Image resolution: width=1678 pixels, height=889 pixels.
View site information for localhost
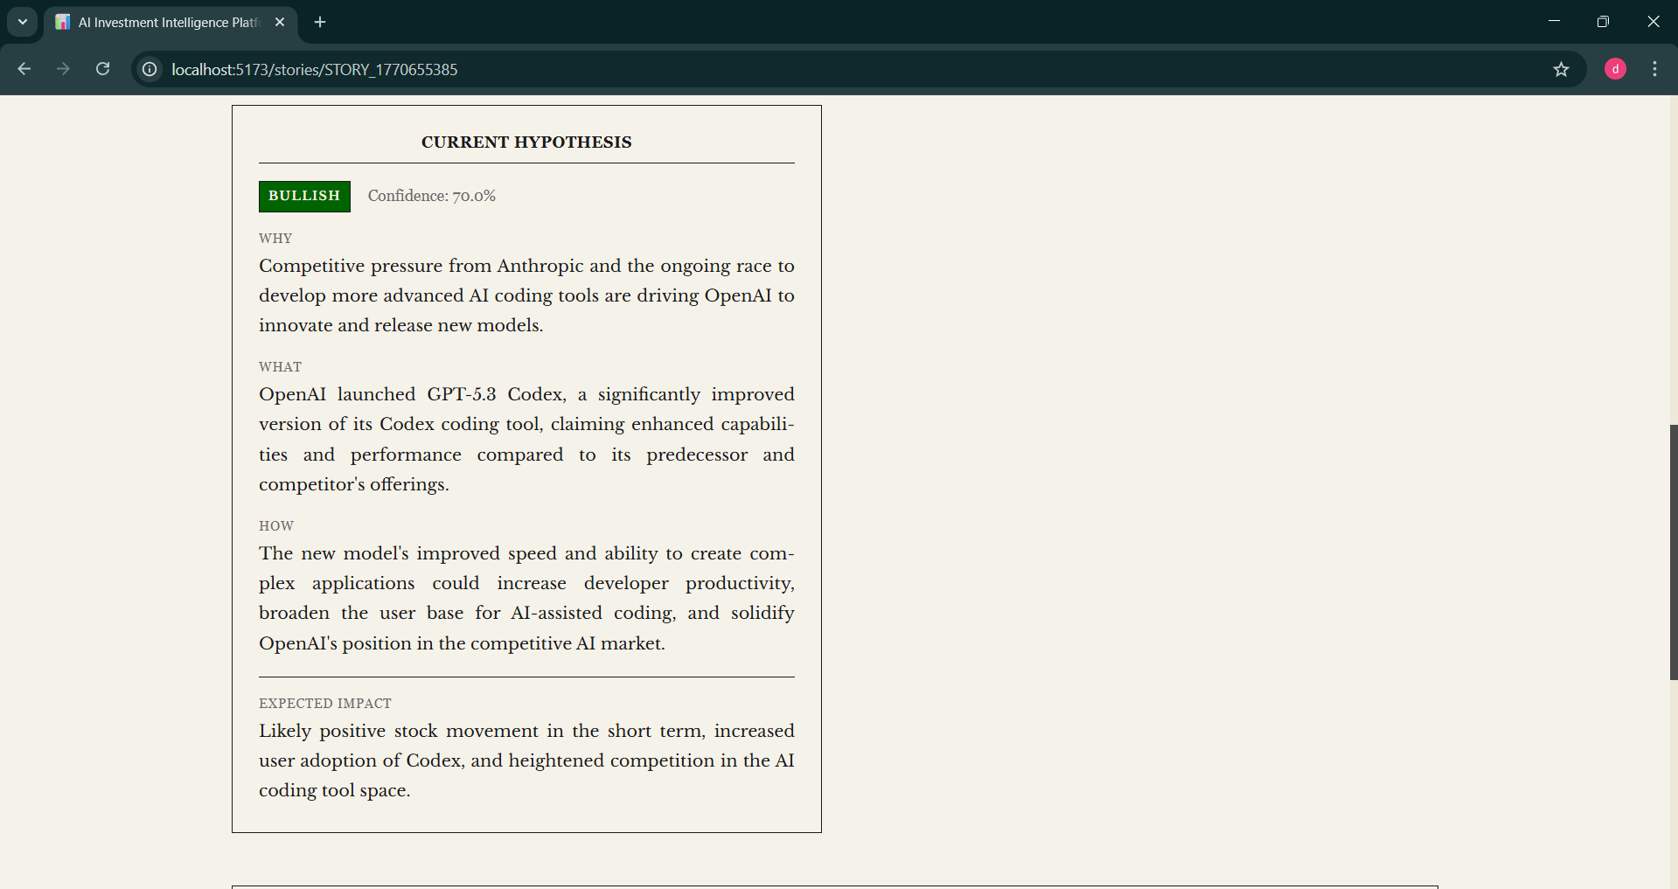point(150,69)
